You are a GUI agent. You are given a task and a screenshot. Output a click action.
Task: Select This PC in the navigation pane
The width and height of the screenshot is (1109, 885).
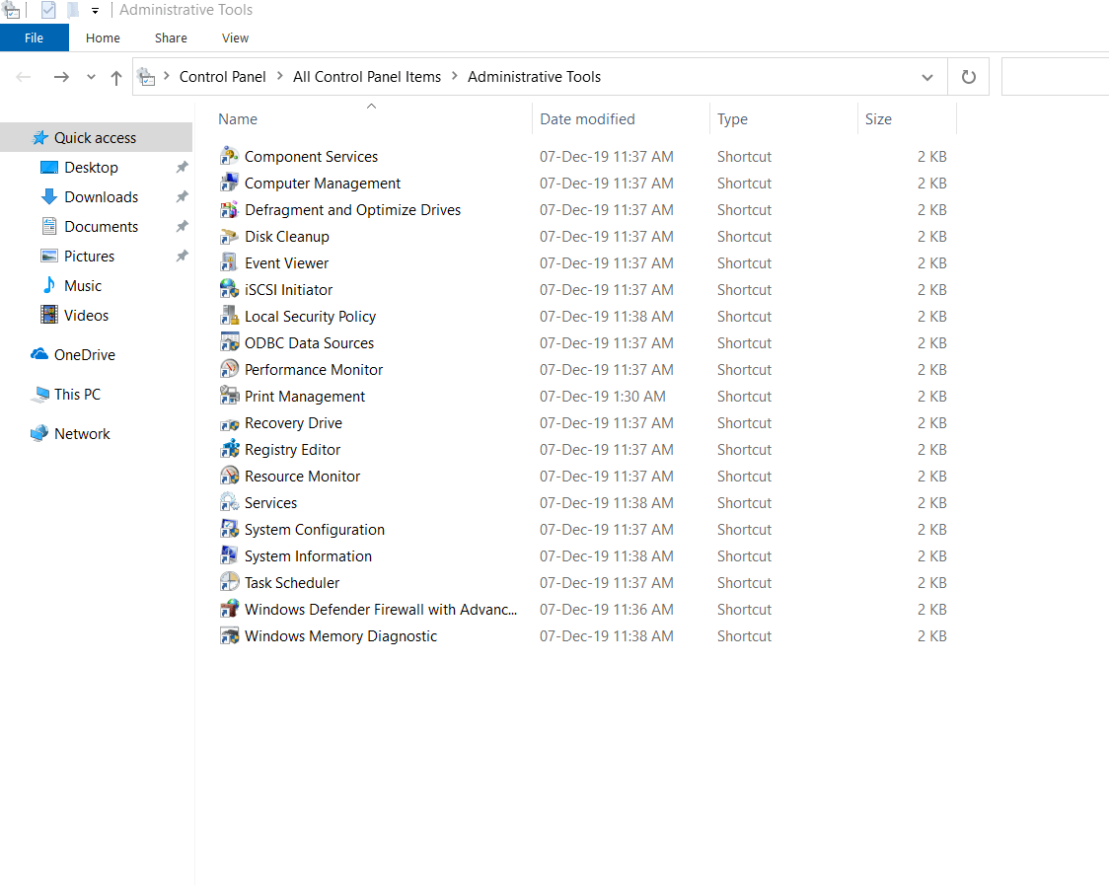(x=77, y=394)
